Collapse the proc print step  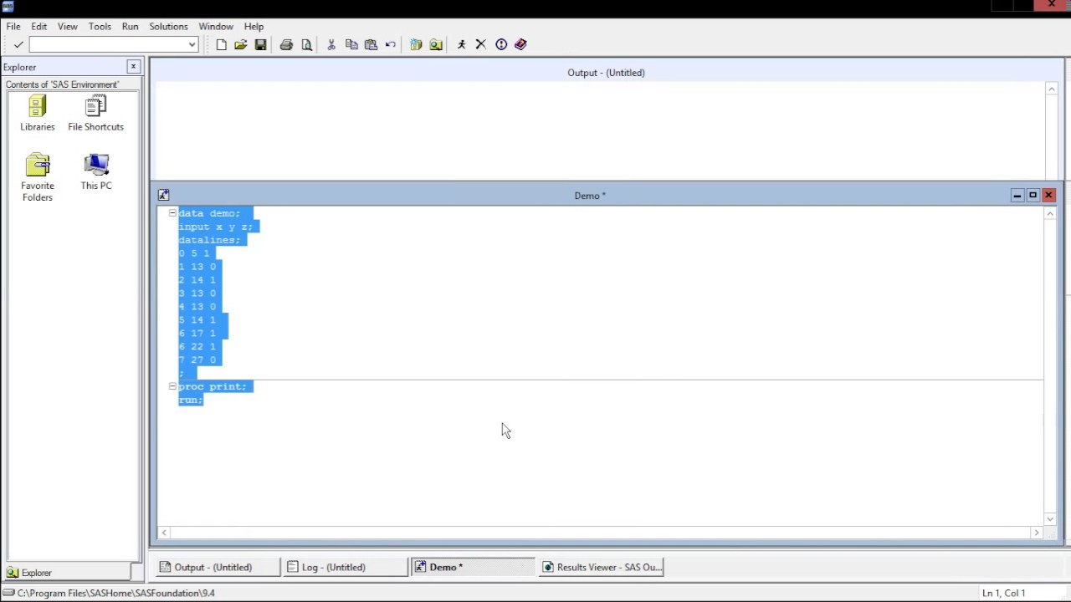[x=172, y=386]
